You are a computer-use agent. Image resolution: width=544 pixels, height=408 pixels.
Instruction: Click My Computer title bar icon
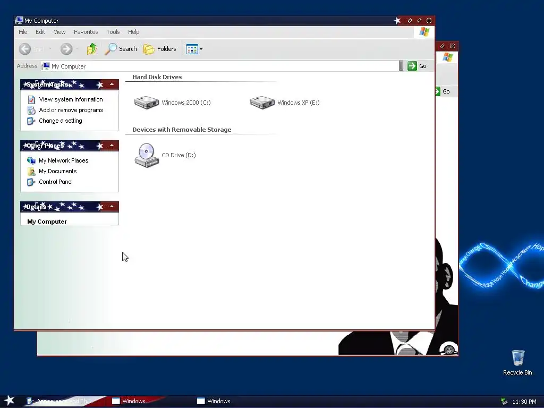(x=19, y=21)
